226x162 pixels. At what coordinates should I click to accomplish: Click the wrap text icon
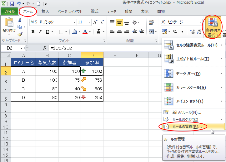coord(151,22)
